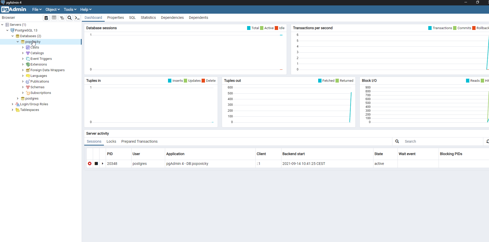The height and width of the screenshot is (242, 489).
Task: Click the Commits legend color swatch
Action: 455,28
